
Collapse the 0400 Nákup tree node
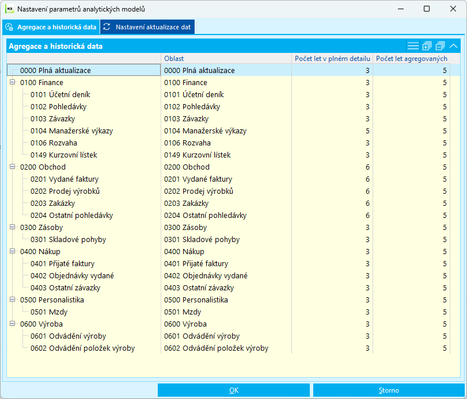pyautogui.click(x=12, y=251)
